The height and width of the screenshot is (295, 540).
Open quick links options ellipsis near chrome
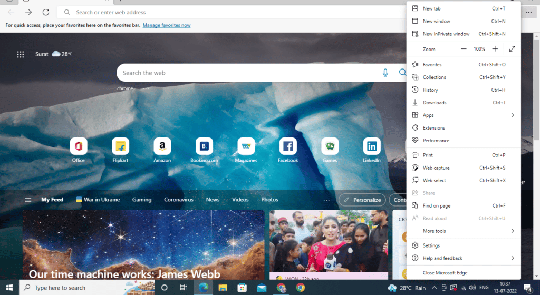(146, 88)
